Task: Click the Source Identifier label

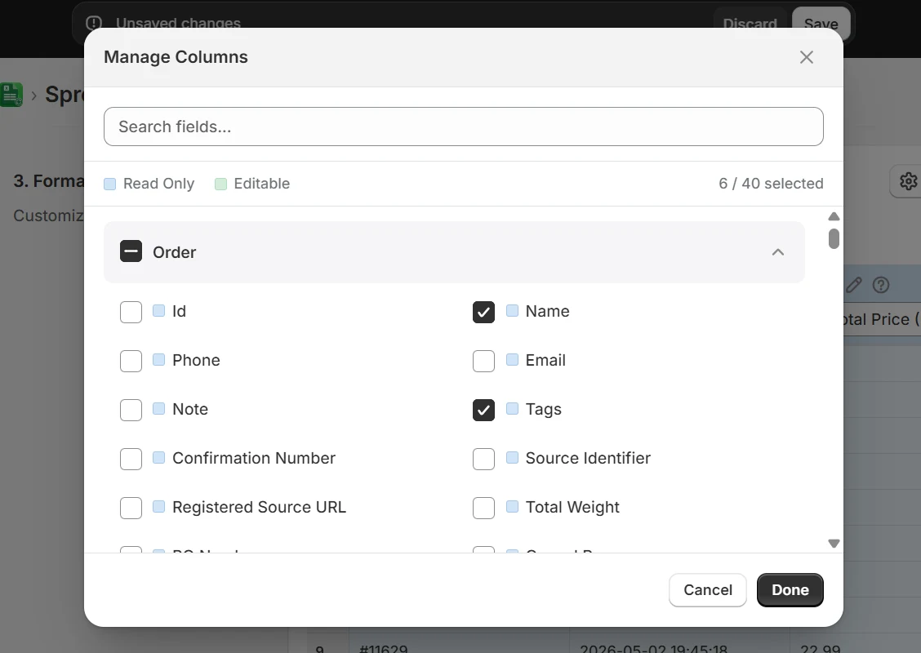Action: tap(588, 458)
